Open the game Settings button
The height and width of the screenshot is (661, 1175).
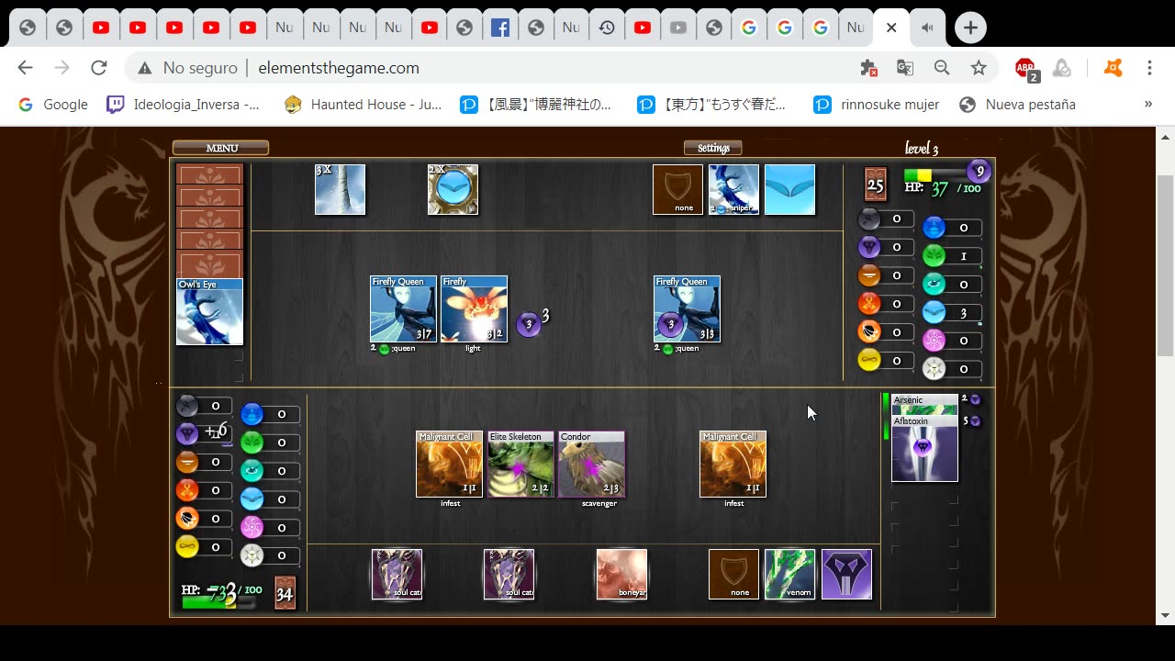click(713, 148)
